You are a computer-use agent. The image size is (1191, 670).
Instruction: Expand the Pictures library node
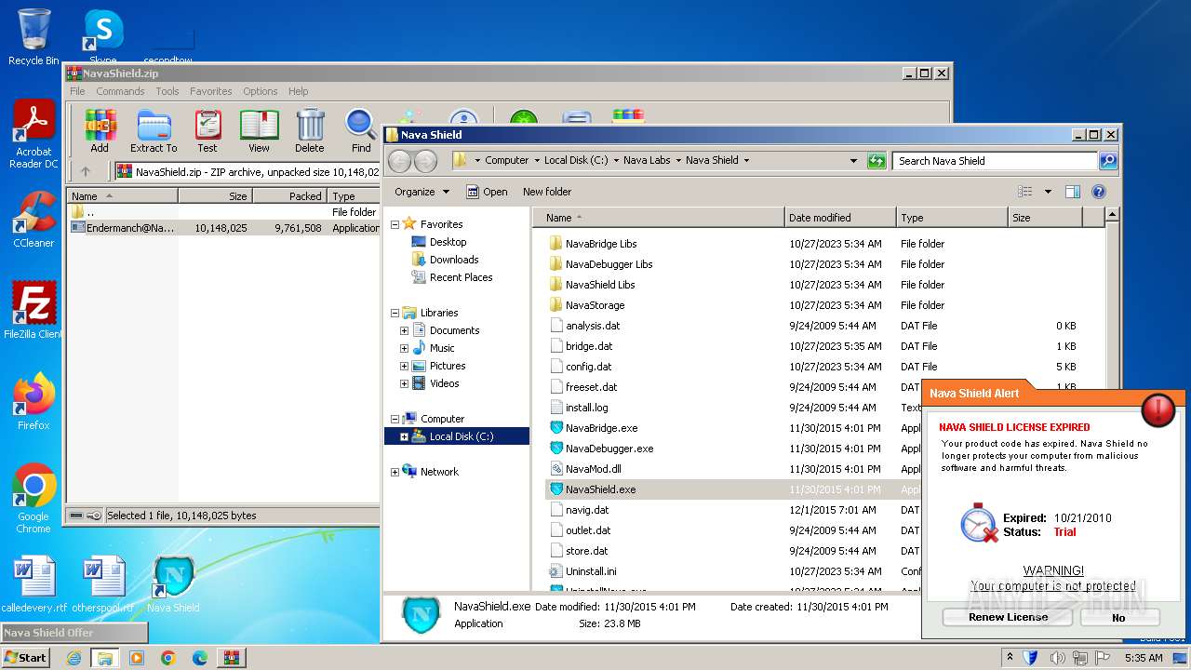point(404,366)
